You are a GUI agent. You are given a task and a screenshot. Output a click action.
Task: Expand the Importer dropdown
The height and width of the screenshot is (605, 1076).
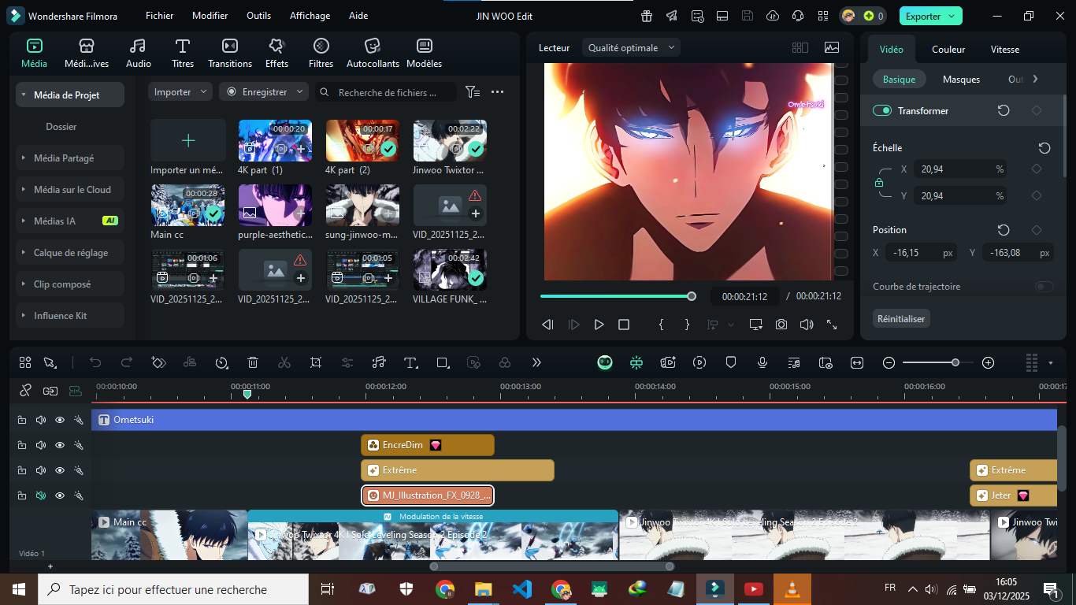[x=180, y=92]
